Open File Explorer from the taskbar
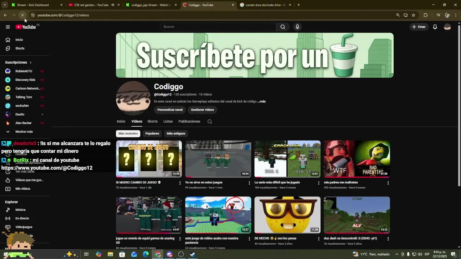This screenshot has width=461, height=259. tap(110, 254)
